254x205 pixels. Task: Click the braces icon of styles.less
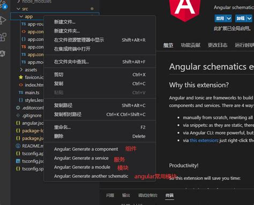(21, 100)
